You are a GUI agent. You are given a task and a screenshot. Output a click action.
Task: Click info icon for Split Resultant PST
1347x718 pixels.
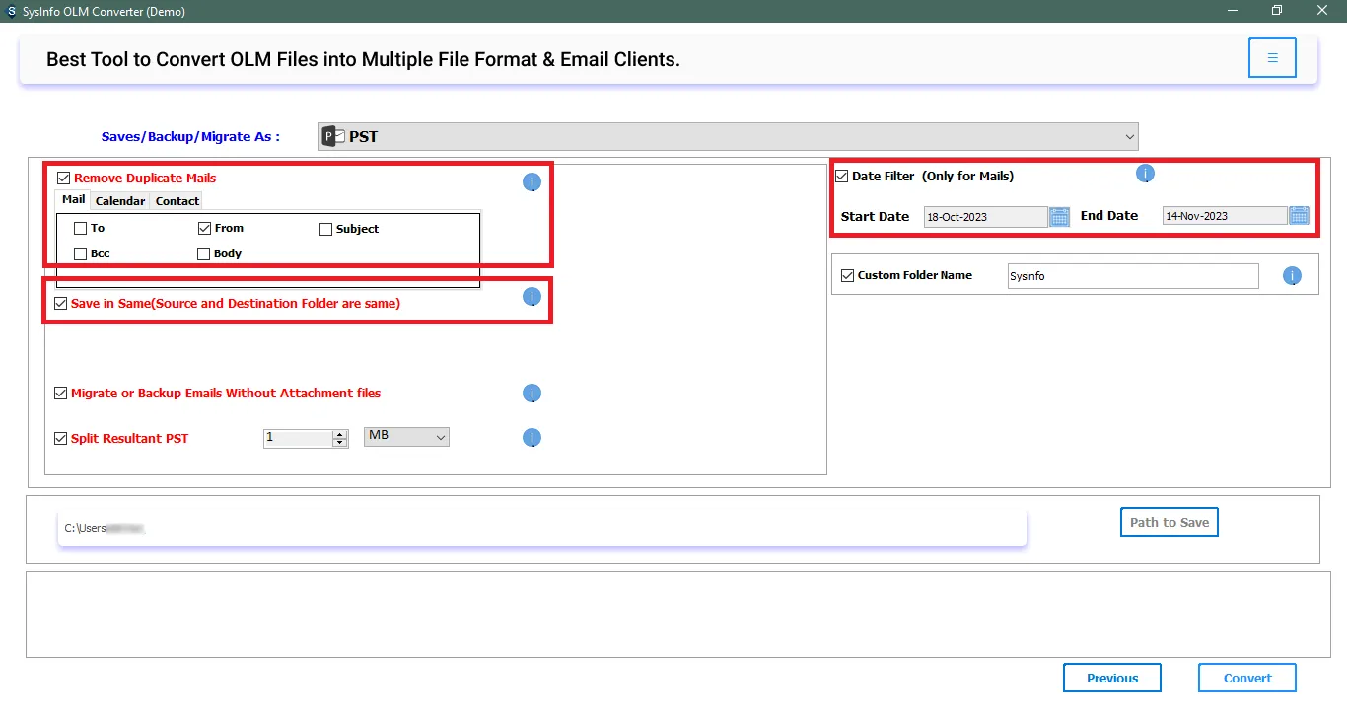tap(532, 438)
